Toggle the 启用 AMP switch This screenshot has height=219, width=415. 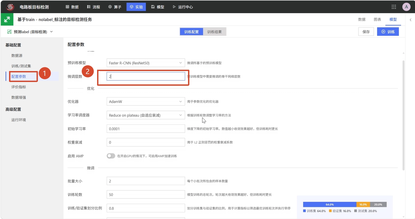111,156
